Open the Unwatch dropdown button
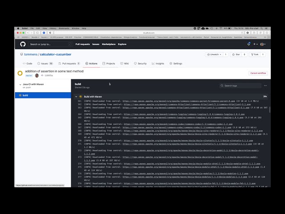Image resolution: width=285 pixels, height=214 pixels. coord(214,54)
